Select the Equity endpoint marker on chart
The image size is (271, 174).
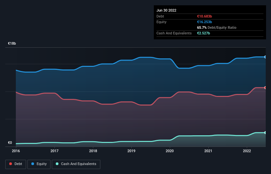(265, 57)
